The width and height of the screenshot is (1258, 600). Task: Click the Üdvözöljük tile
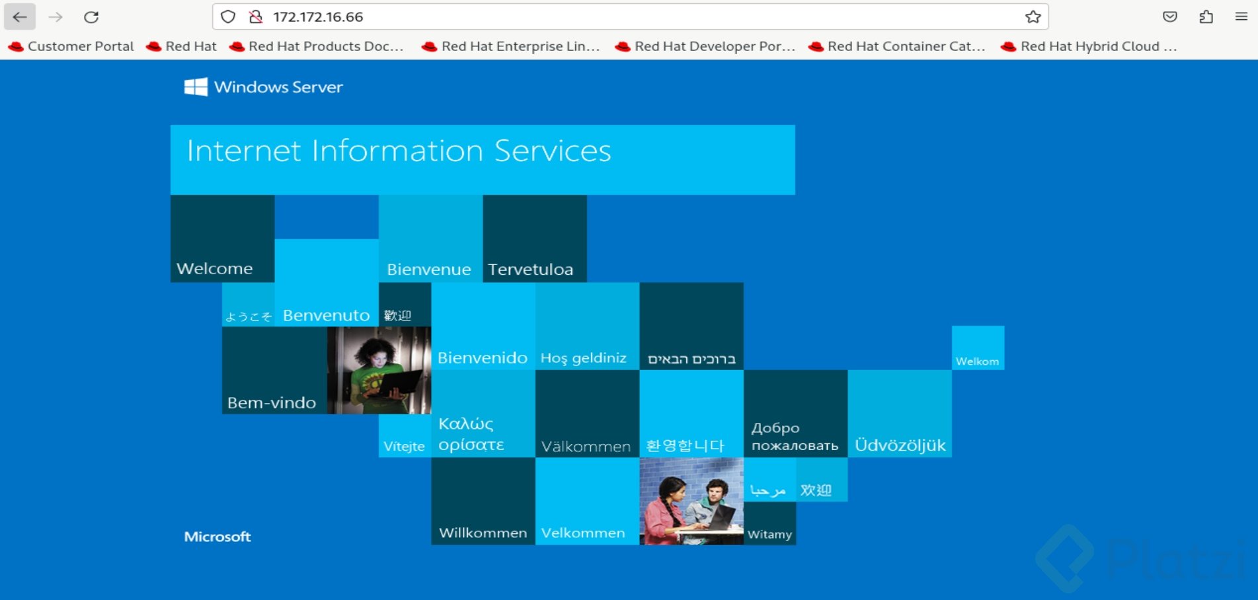[900, 414]
